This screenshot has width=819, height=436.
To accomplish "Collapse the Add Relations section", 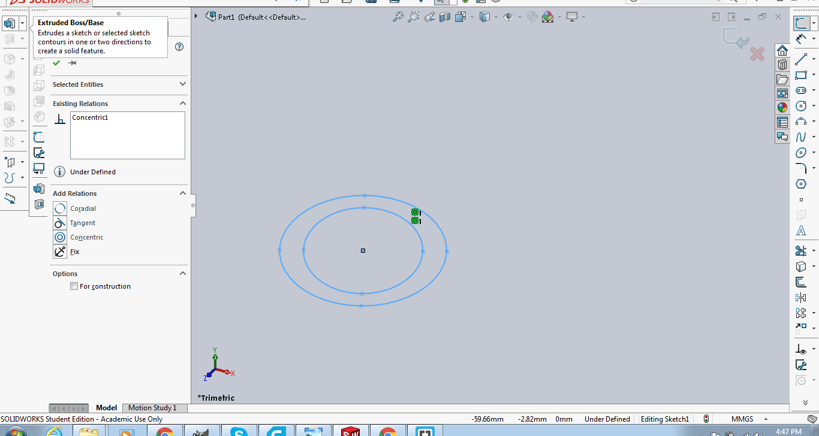I will click(x=183, y=193).
